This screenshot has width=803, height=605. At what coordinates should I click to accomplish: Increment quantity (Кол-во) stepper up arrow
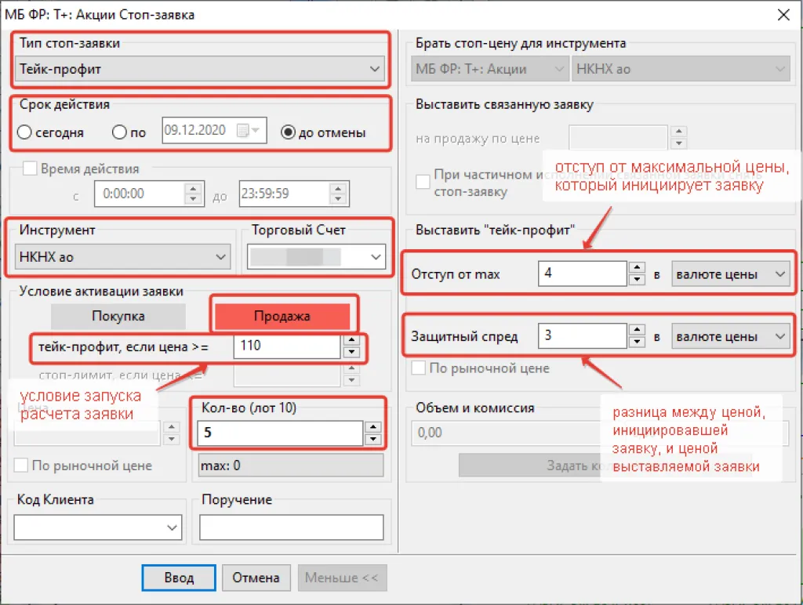pos(374,426)
